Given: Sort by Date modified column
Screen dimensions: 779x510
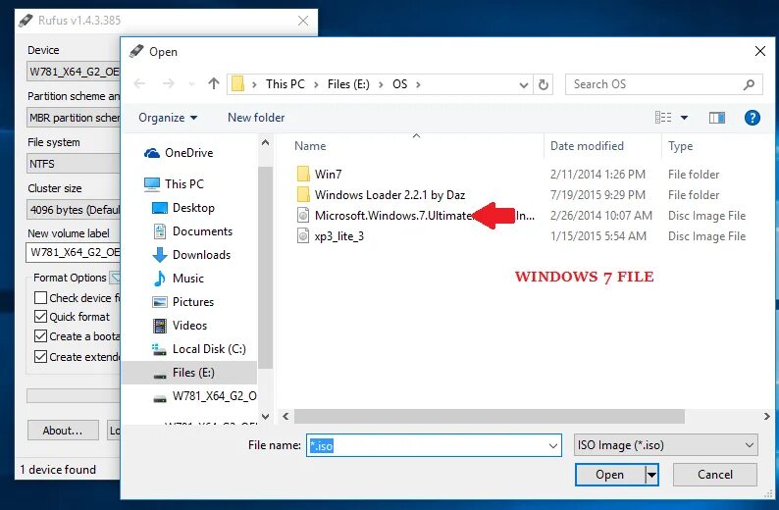Looking at the screenshot, I should (587, 146).
